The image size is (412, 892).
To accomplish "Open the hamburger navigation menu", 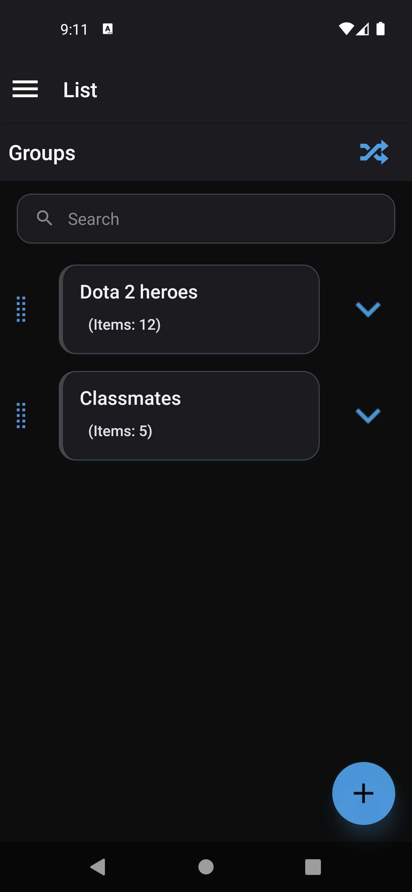I will [25, 89].
